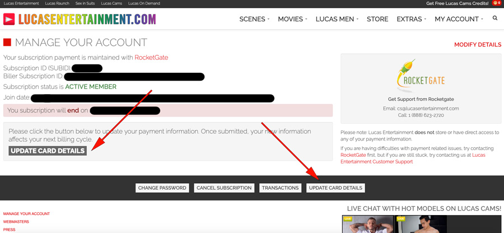Screen dimensions: 504x233
Task: Open the first live cam thumbnail
Action: 368,225
